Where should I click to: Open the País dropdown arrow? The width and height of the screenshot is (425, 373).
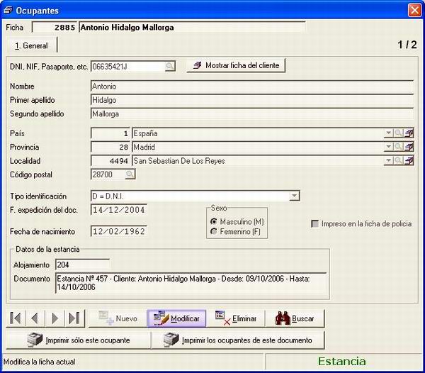coord(389,133)
